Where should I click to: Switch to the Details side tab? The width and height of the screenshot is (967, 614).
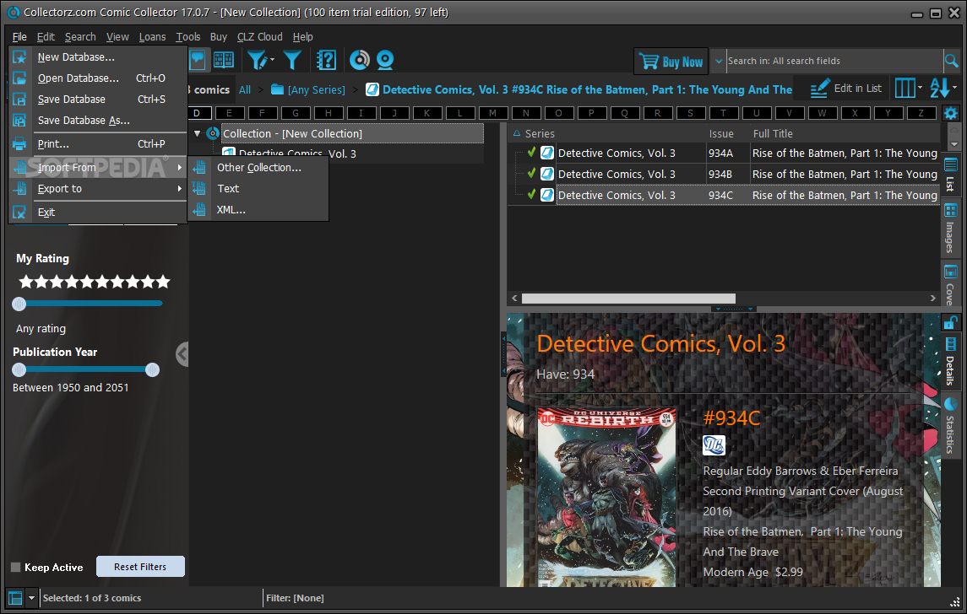pyautogui.click(x=950, y=362)
